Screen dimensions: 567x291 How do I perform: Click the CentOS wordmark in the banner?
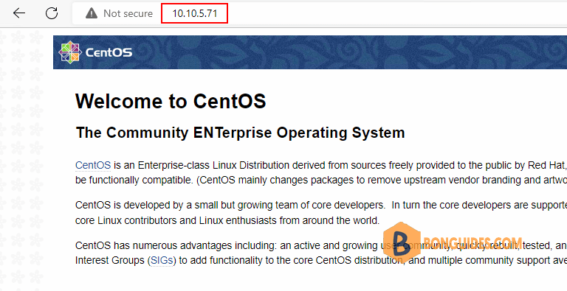coord(109,53)
